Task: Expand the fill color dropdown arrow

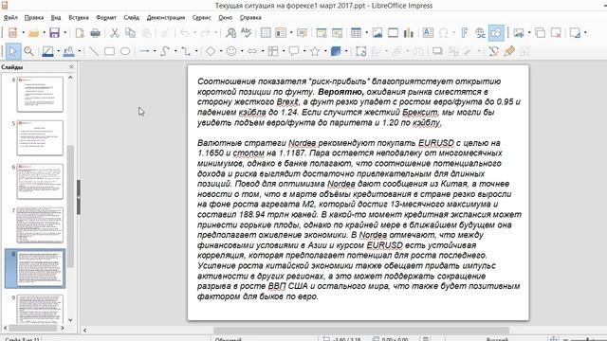Action: [x=80, y=51]
